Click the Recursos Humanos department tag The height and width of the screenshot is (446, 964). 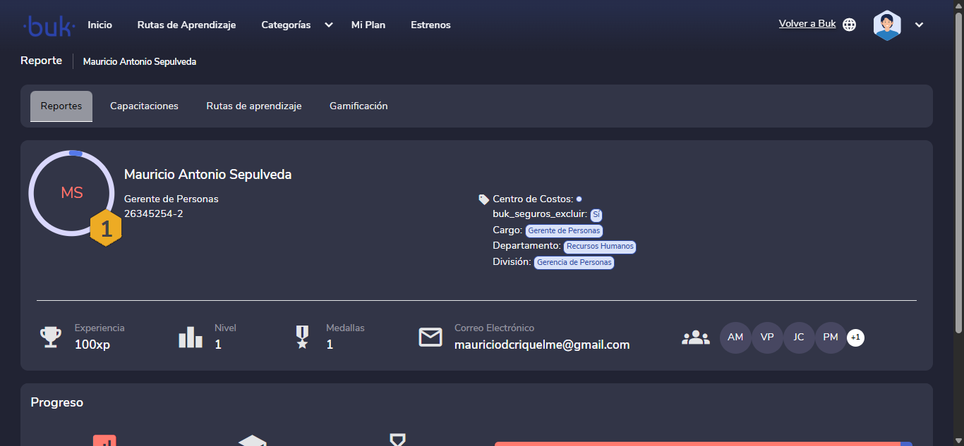(x=599, y=247)
